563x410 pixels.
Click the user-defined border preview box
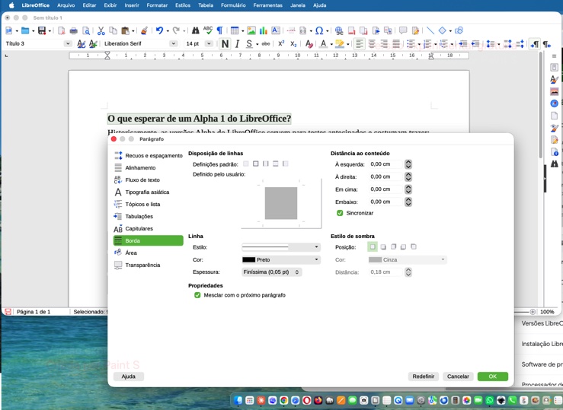tap(281, 203)
